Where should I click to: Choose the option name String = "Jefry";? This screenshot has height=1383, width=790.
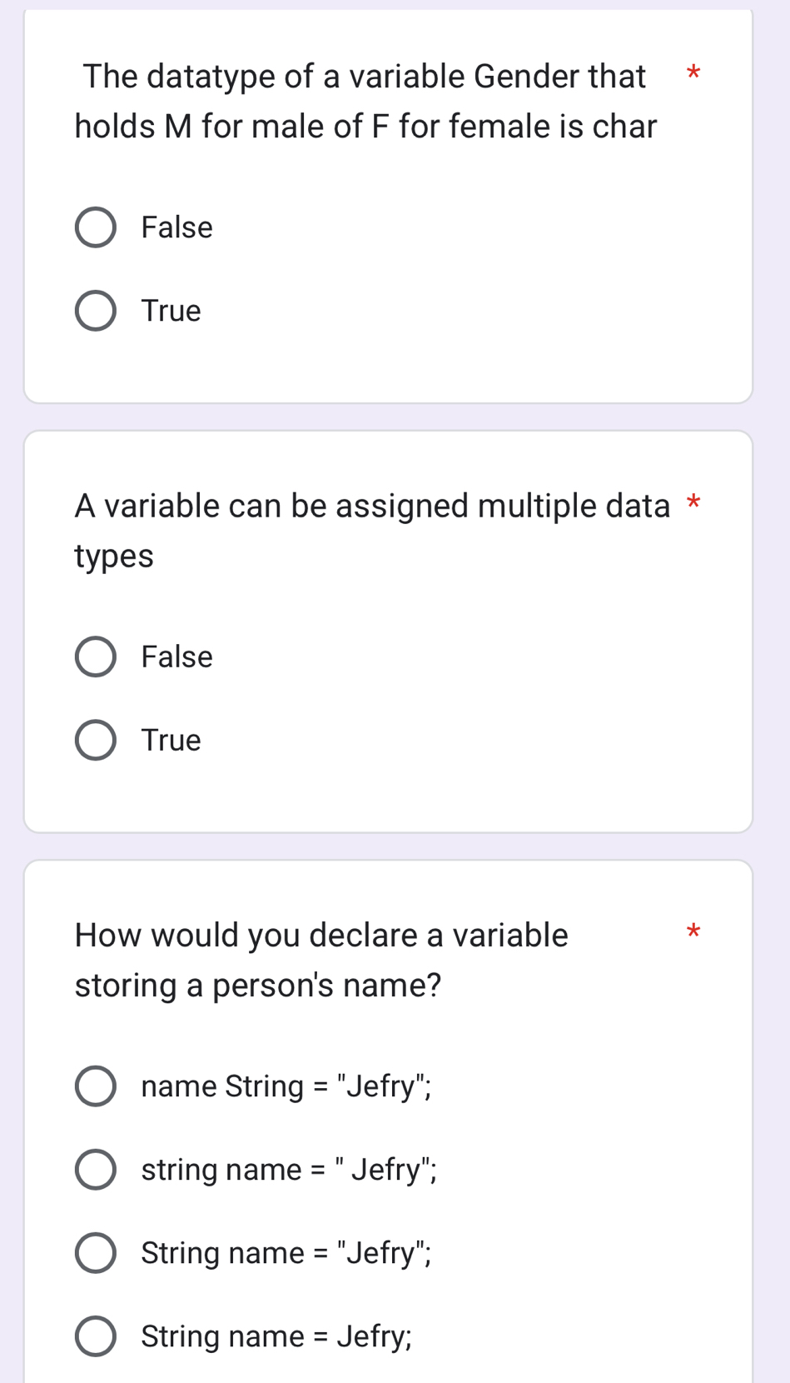95,1086
